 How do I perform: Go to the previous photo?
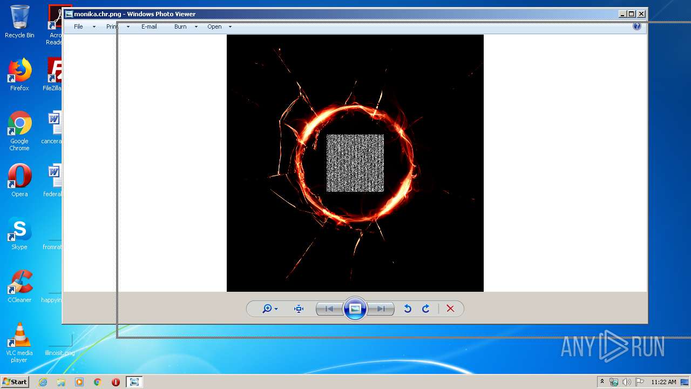(x=329, y=308)
